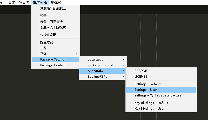Screen dimensions: 208x120
Task: Open 设置 from preferences menu
Action: pos(43,16)
